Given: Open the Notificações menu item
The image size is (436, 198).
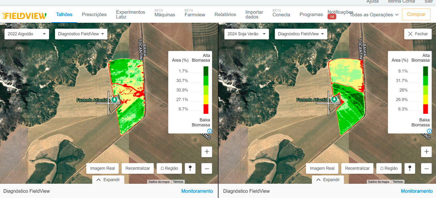Looking at the screenshot, I should point(340,12).
